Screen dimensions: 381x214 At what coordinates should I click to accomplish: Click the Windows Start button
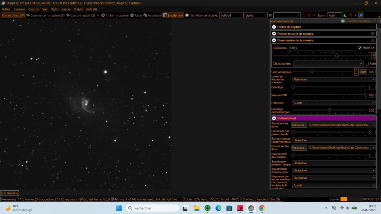pyautogui.click(x=119, y=208)
